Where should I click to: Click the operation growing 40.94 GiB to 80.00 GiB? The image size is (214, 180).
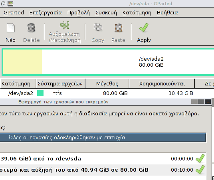click(74, 170)
